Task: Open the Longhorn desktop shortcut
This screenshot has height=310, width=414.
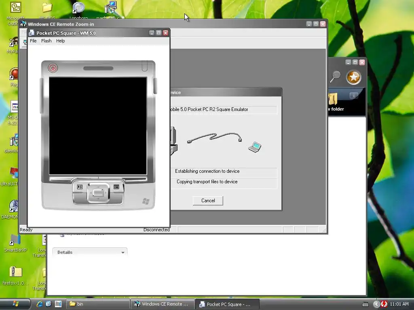Action: 78,10
